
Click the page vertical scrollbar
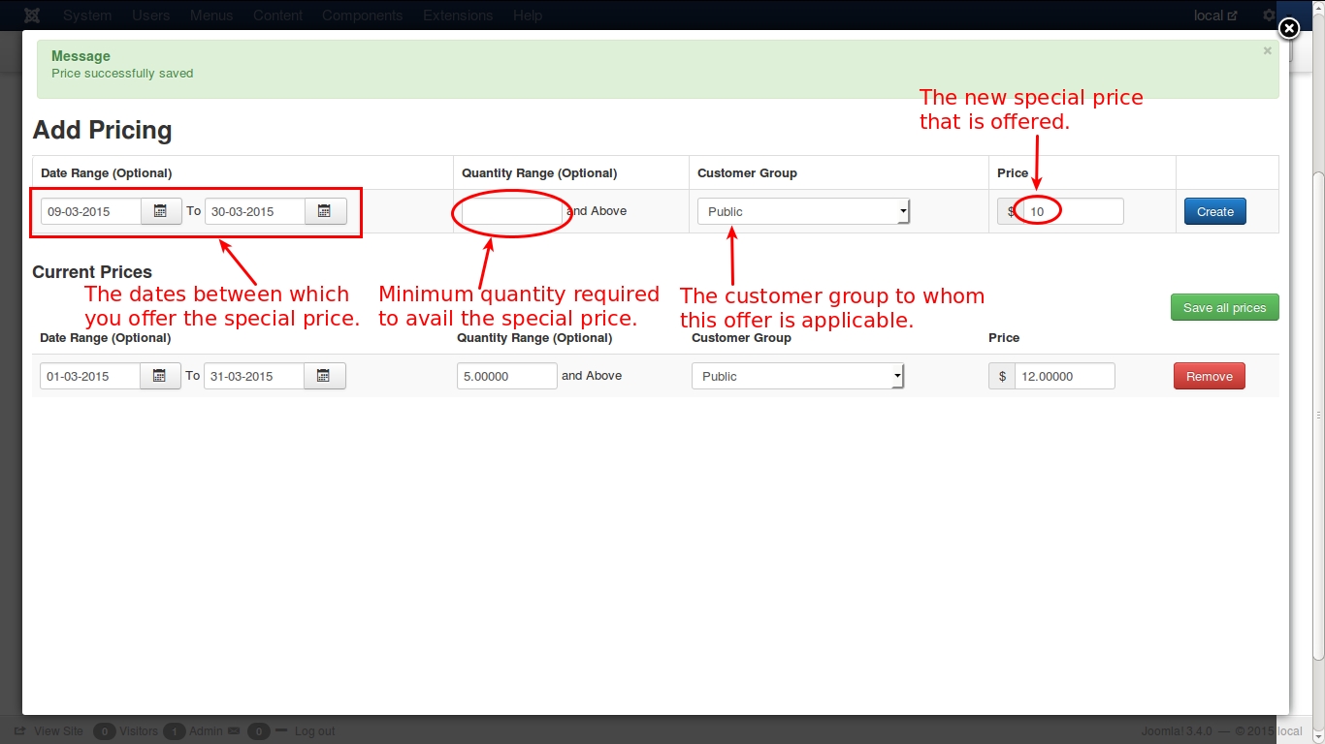coord(1317,417)
